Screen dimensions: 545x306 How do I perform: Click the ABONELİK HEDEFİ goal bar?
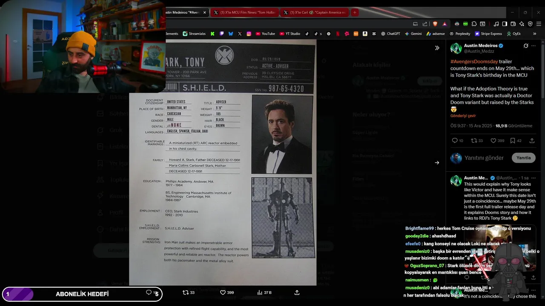point(82,294)
